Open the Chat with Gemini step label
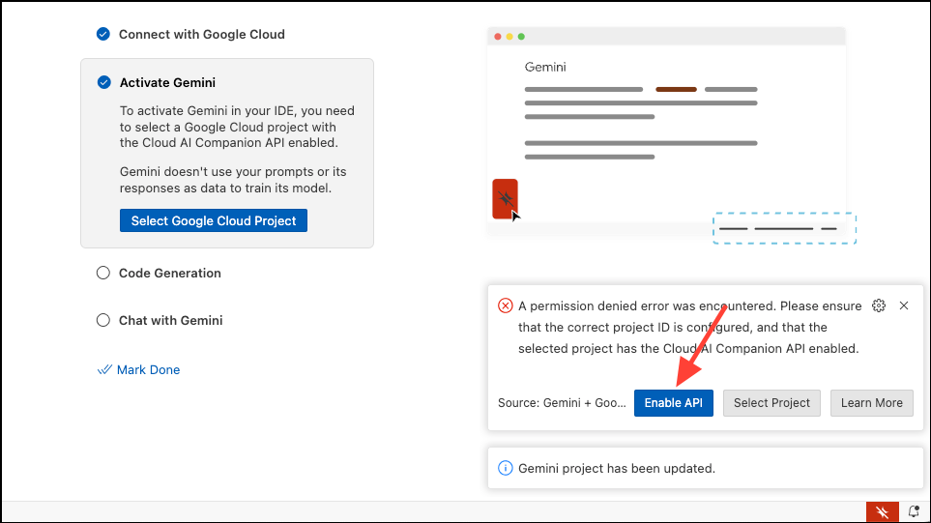Screen dimensions: 931x523 pos(170,321)
